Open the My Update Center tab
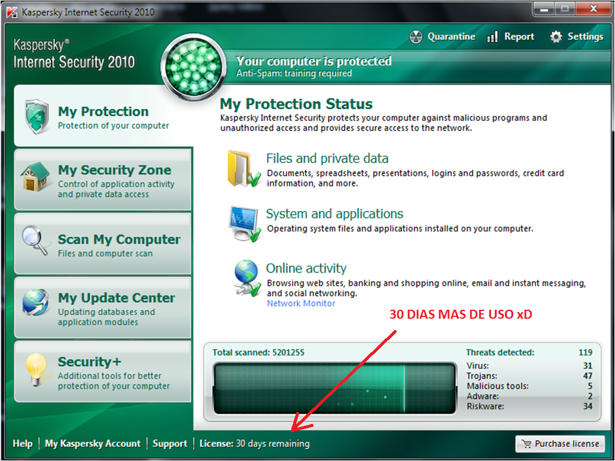This screenshot has width=615, height=461. (103, 308)
